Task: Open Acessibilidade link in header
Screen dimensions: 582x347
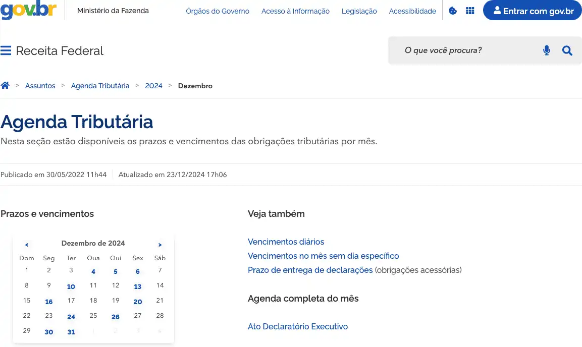Action: coord(412,11)
